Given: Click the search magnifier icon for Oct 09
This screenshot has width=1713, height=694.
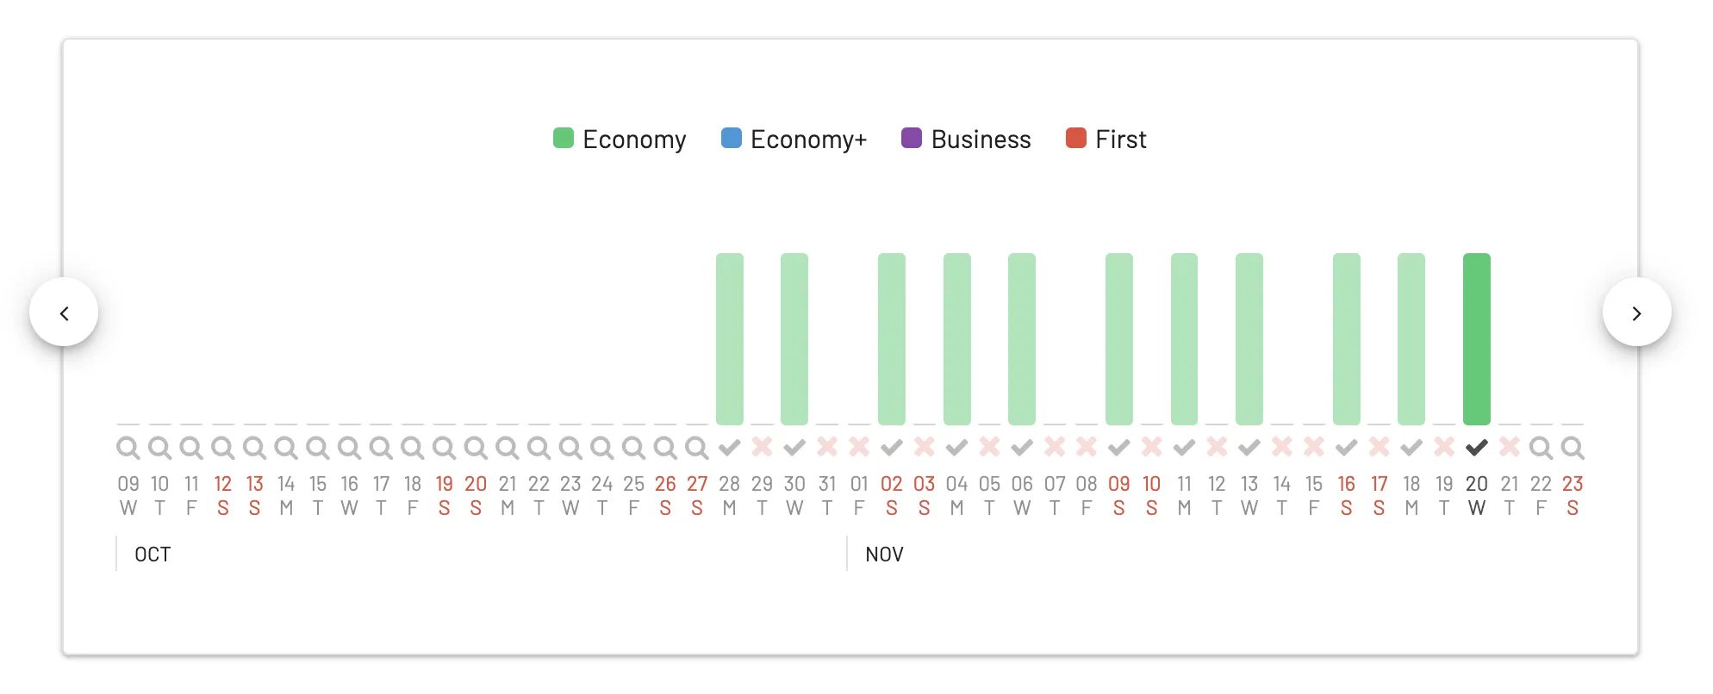Looking at the screenshot, I should 128,448.
